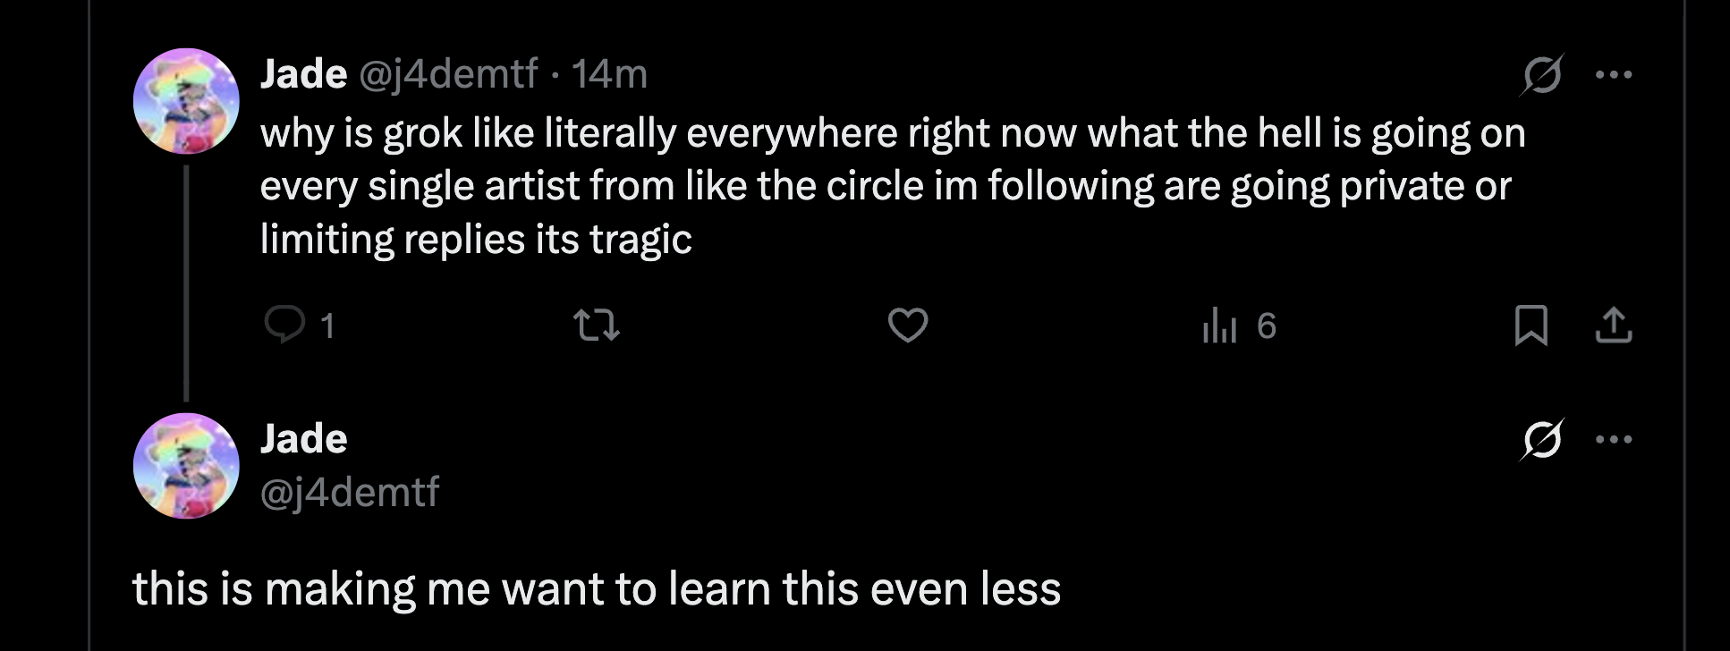Click the @j4demtf handle beside the timestamp
The image size is (1730, 651).
click(x=448, y=74)
